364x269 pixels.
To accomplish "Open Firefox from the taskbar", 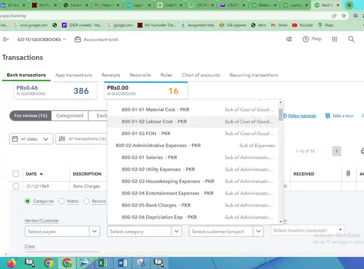I will [x=11, y=263].
